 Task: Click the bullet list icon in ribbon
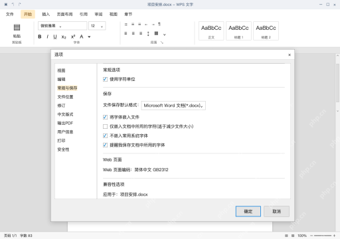[126, 25]
